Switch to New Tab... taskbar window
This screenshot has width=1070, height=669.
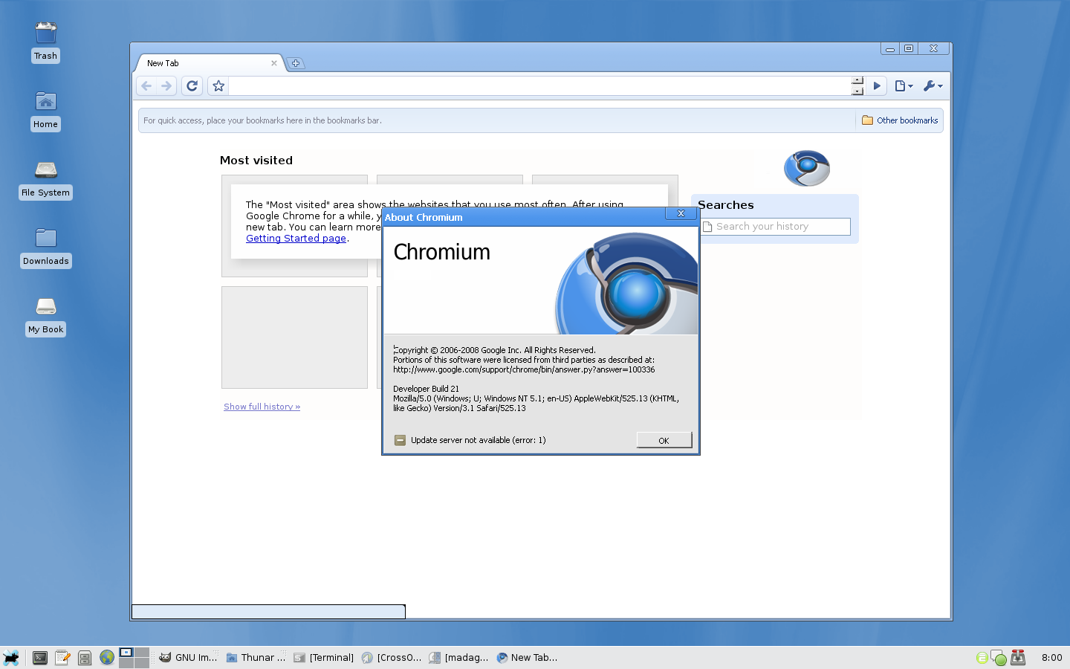(526, 657)
